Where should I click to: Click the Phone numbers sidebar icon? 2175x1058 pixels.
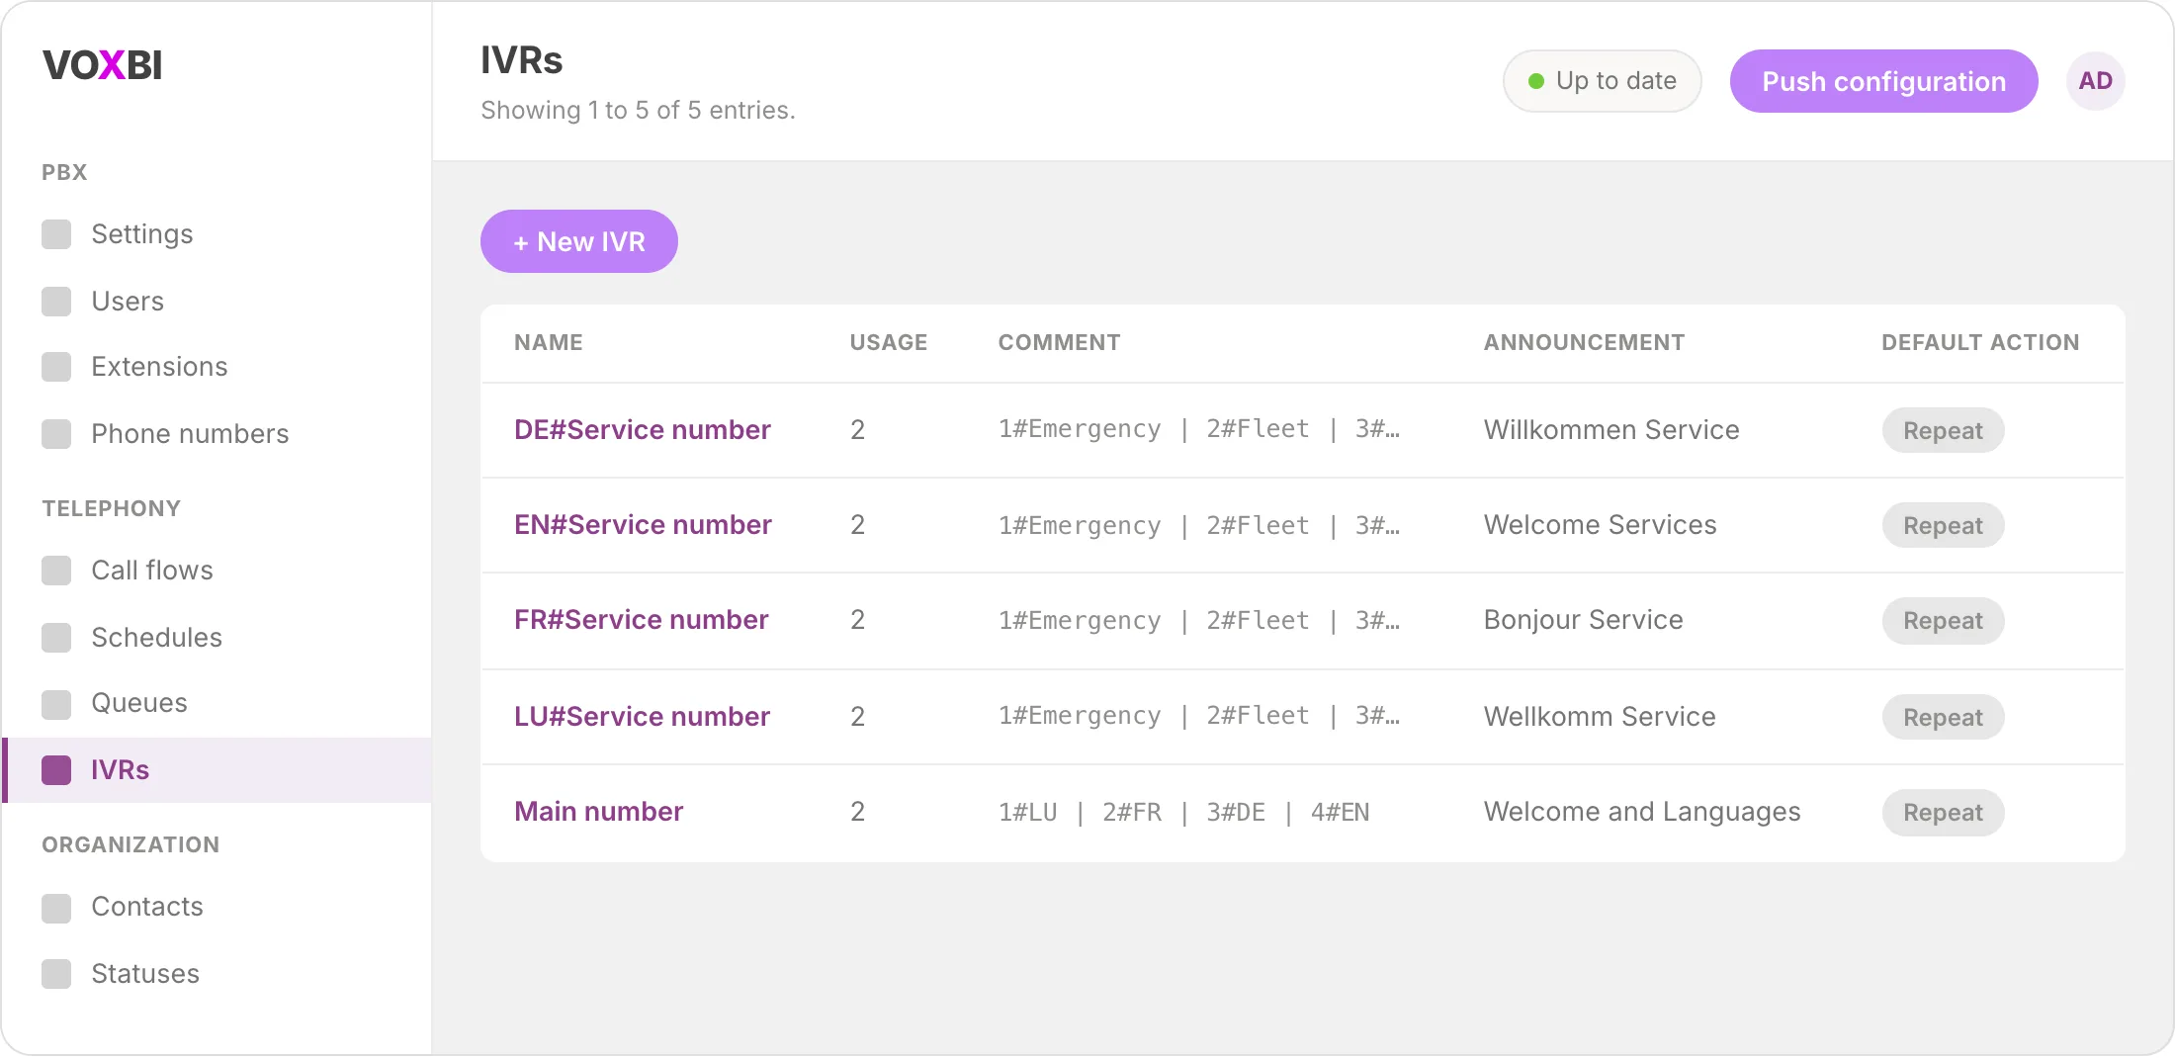(x=56, y=434)
